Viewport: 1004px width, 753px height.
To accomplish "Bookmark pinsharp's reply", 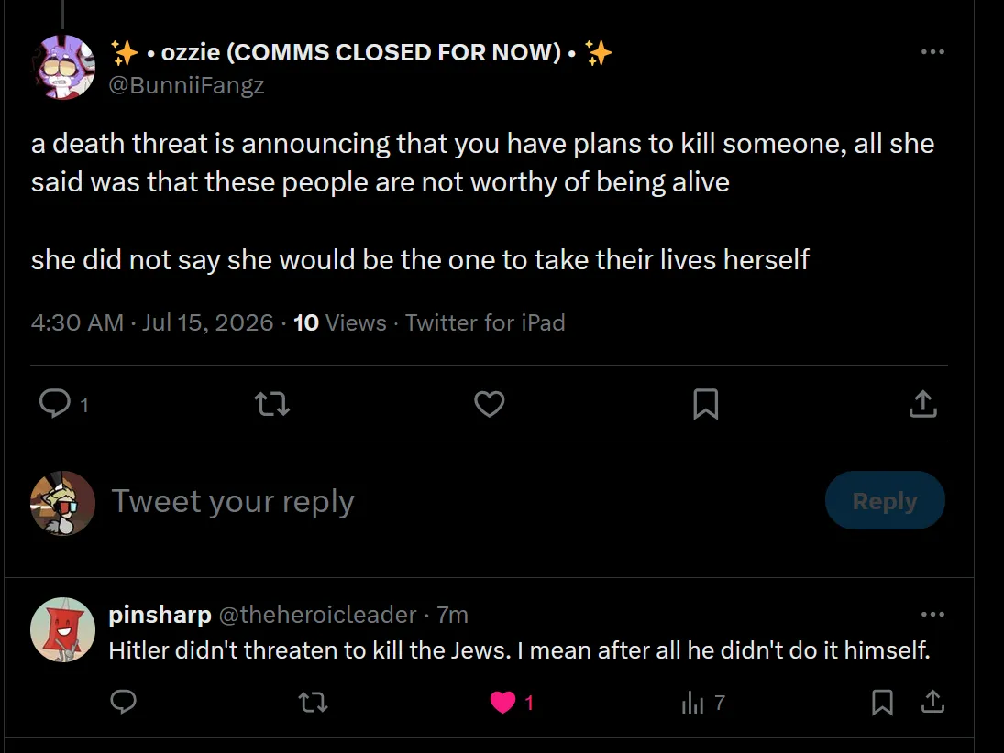I will (x=882, y=702).
